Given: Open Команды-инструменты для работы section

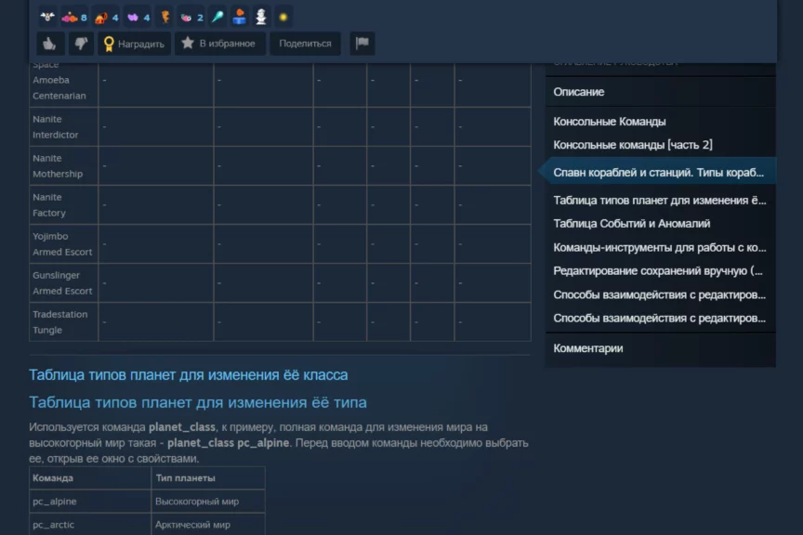Looking at the screenshot, I should pos(659,248).
